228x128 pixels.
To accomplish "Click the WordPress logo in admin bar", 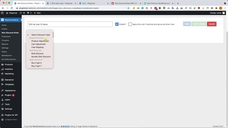I will pyautogui.click(x=2, y=13).
